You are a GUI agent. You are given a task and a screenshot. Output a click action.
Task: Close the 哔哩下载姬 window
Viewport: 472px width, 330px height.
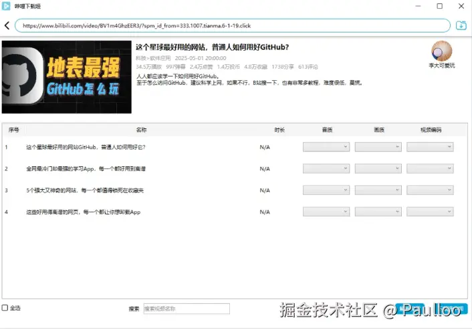[x=461, y=6]
